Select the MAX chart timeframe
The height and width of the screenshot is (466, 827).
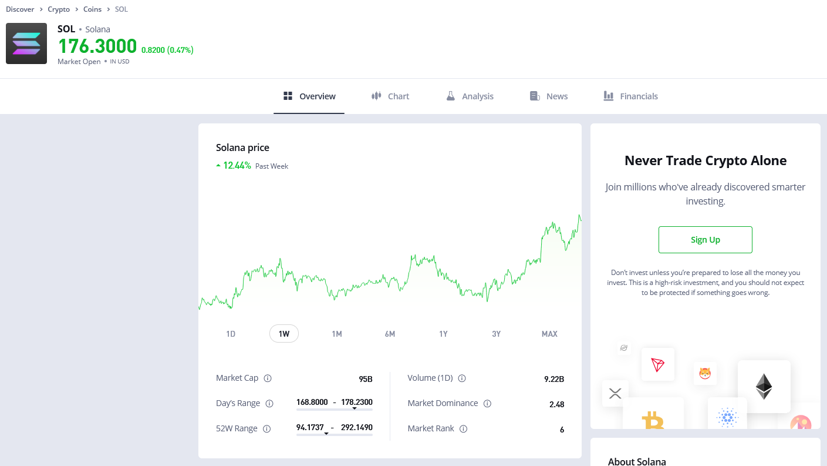click(549, 334)
